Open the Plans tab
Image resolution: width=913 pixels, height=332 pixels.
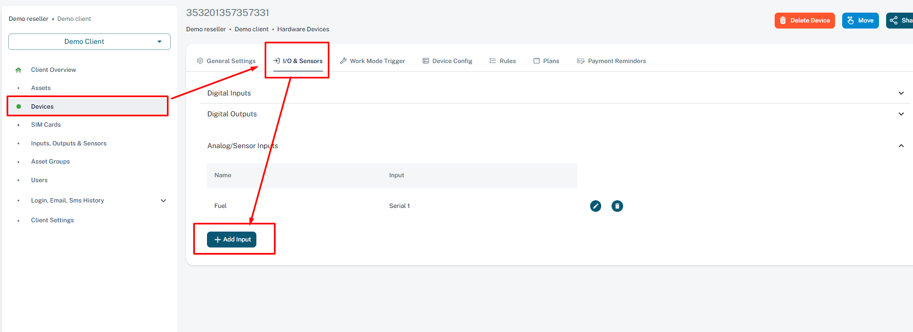click(546, 61)
